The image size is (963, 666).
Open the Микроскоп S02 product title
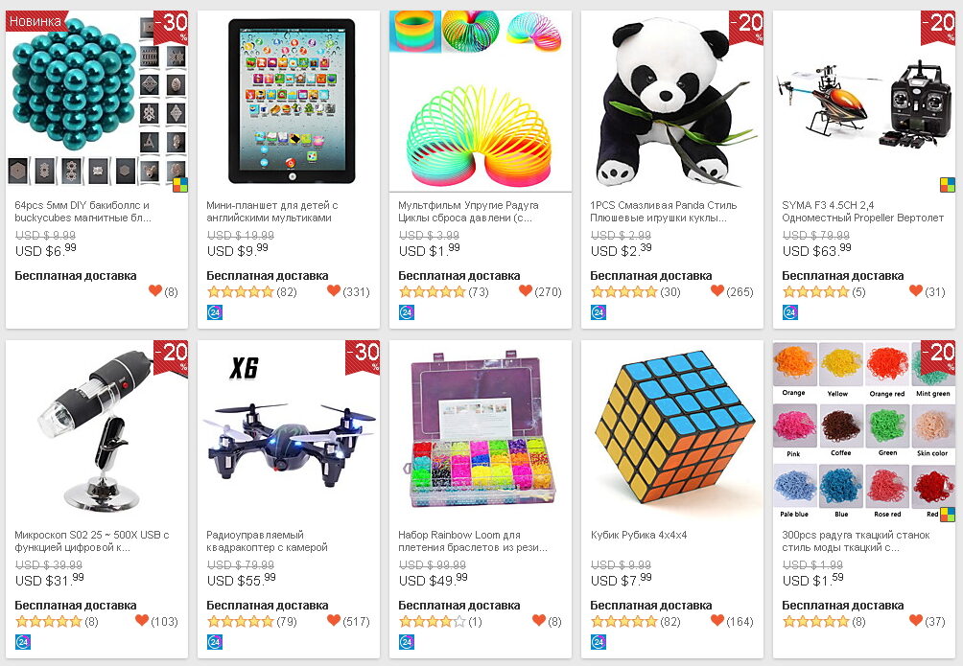[x=91, y=540]
